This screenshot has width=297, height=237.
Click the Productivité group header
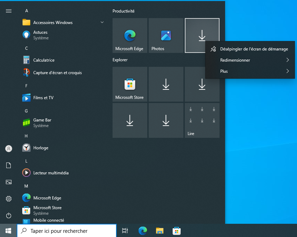tap(124, 11)
